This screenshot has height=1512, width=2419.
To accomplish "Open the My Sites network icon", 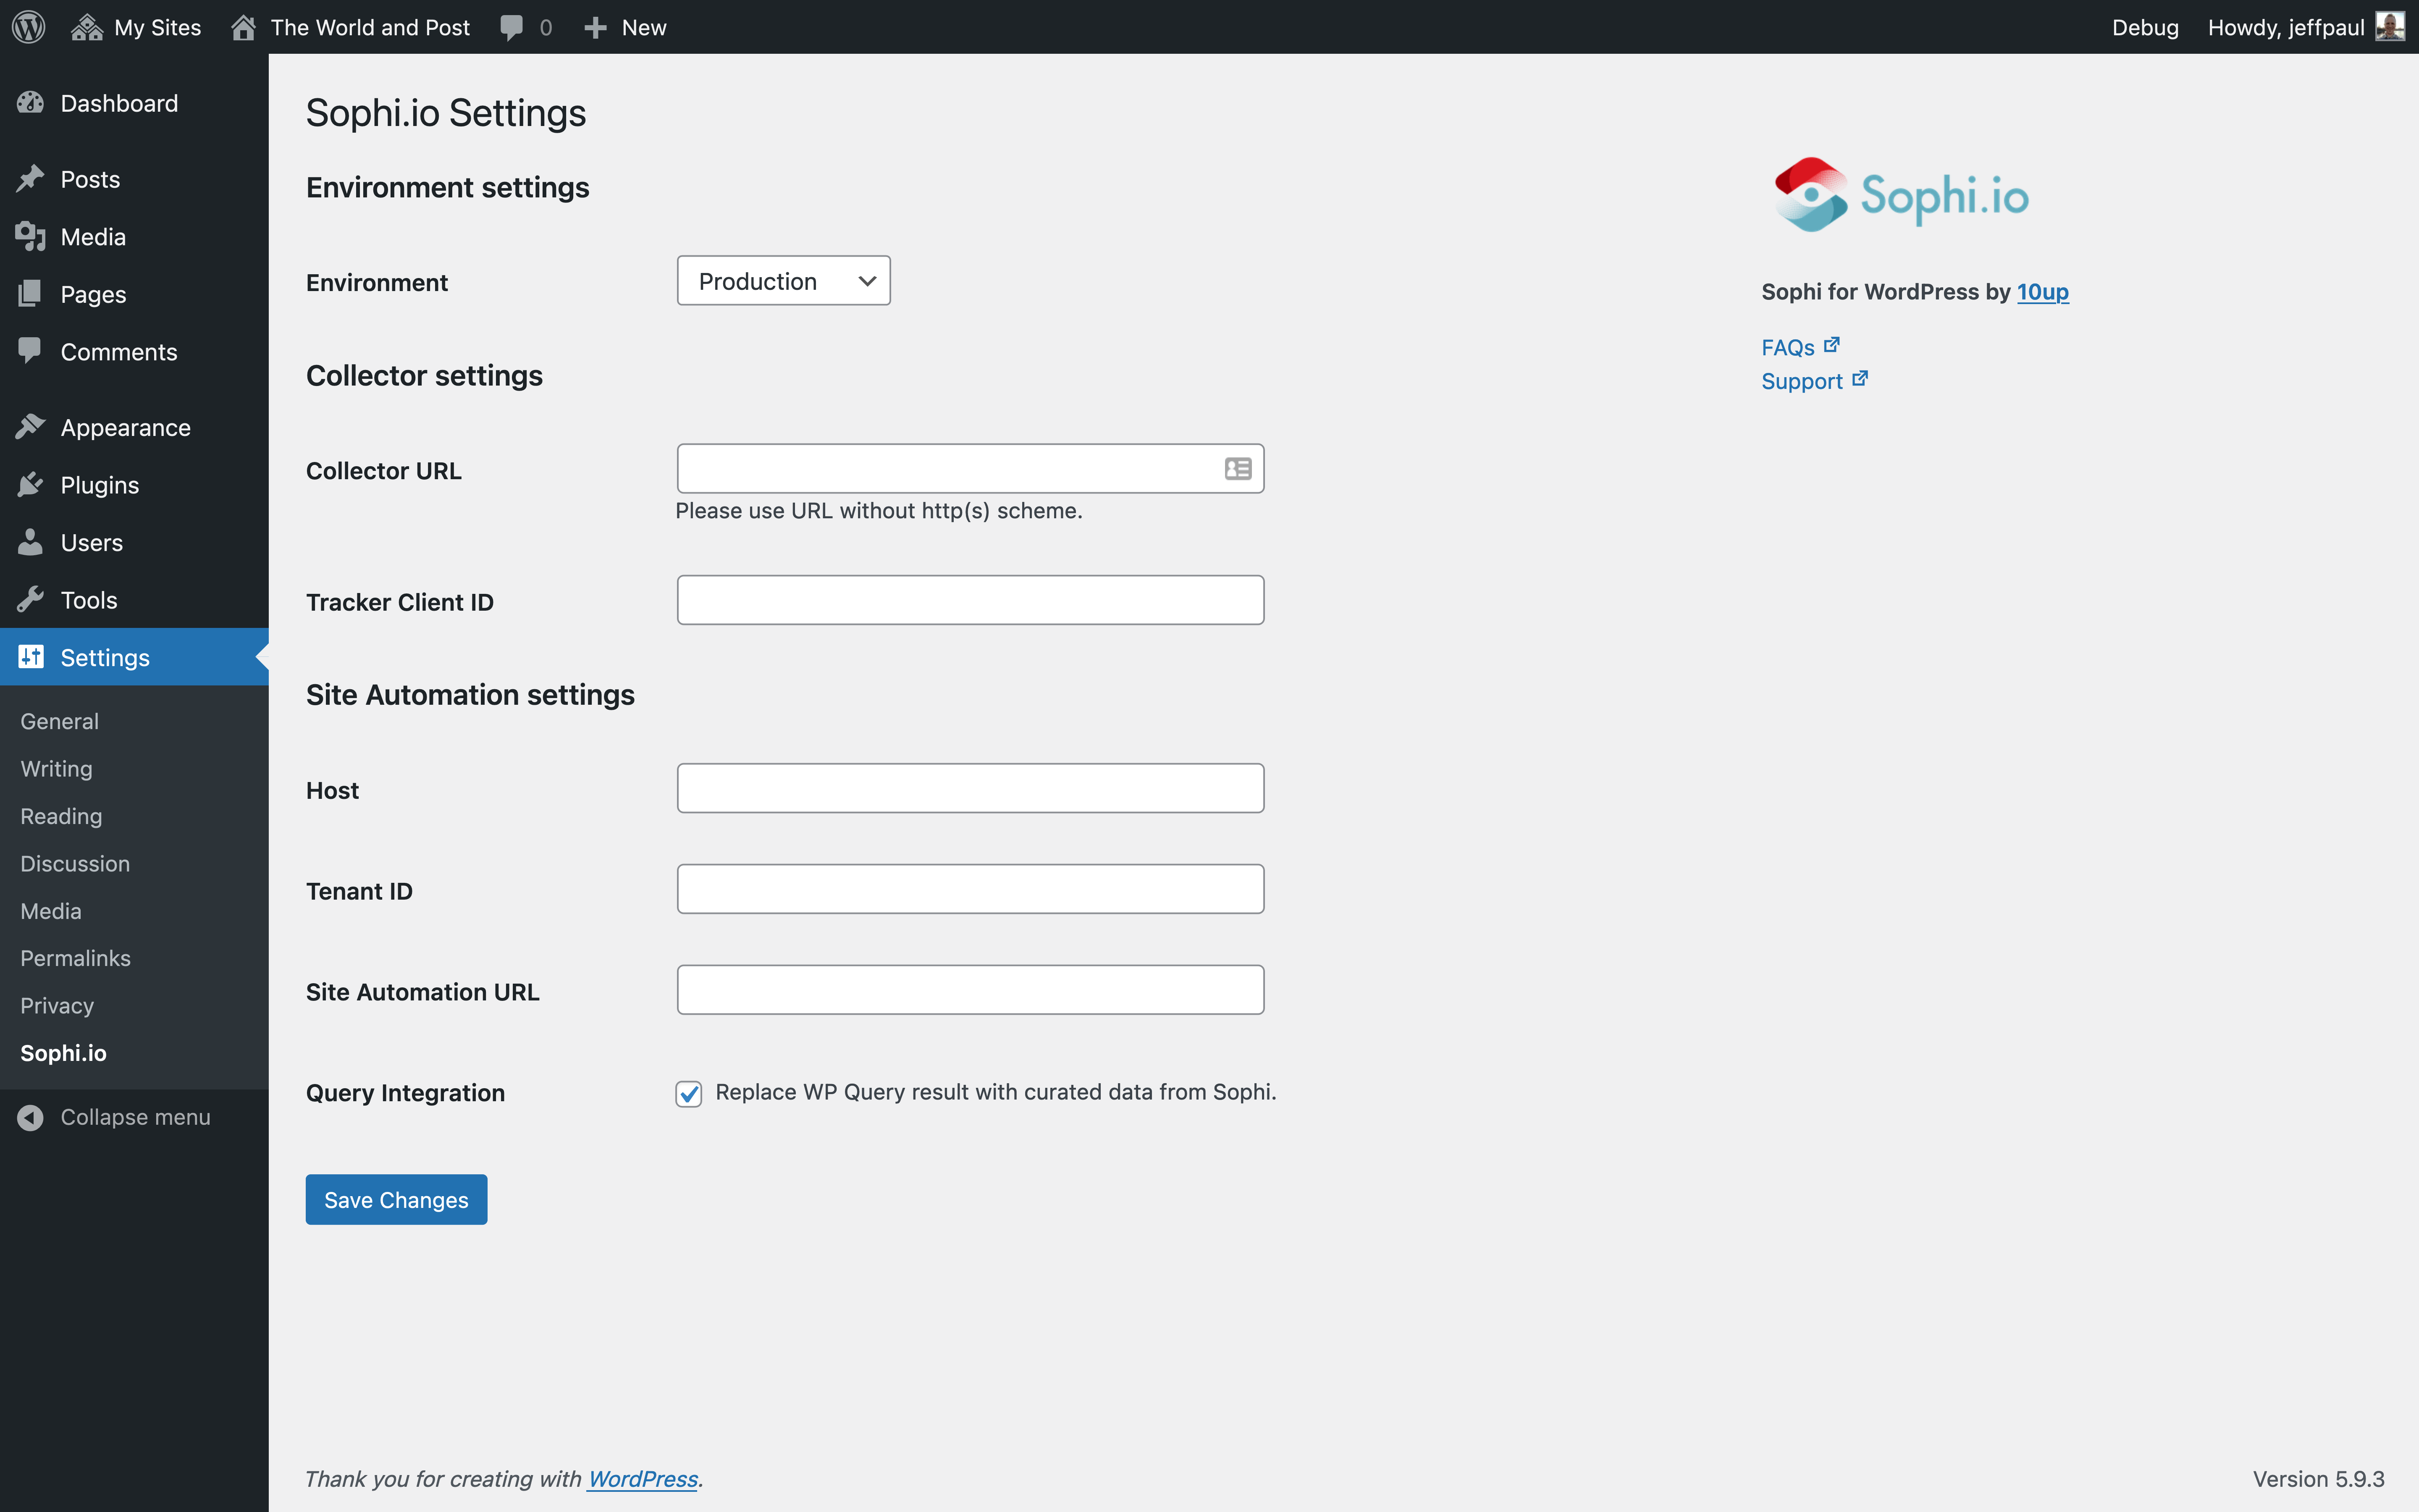I will (87, 27).
